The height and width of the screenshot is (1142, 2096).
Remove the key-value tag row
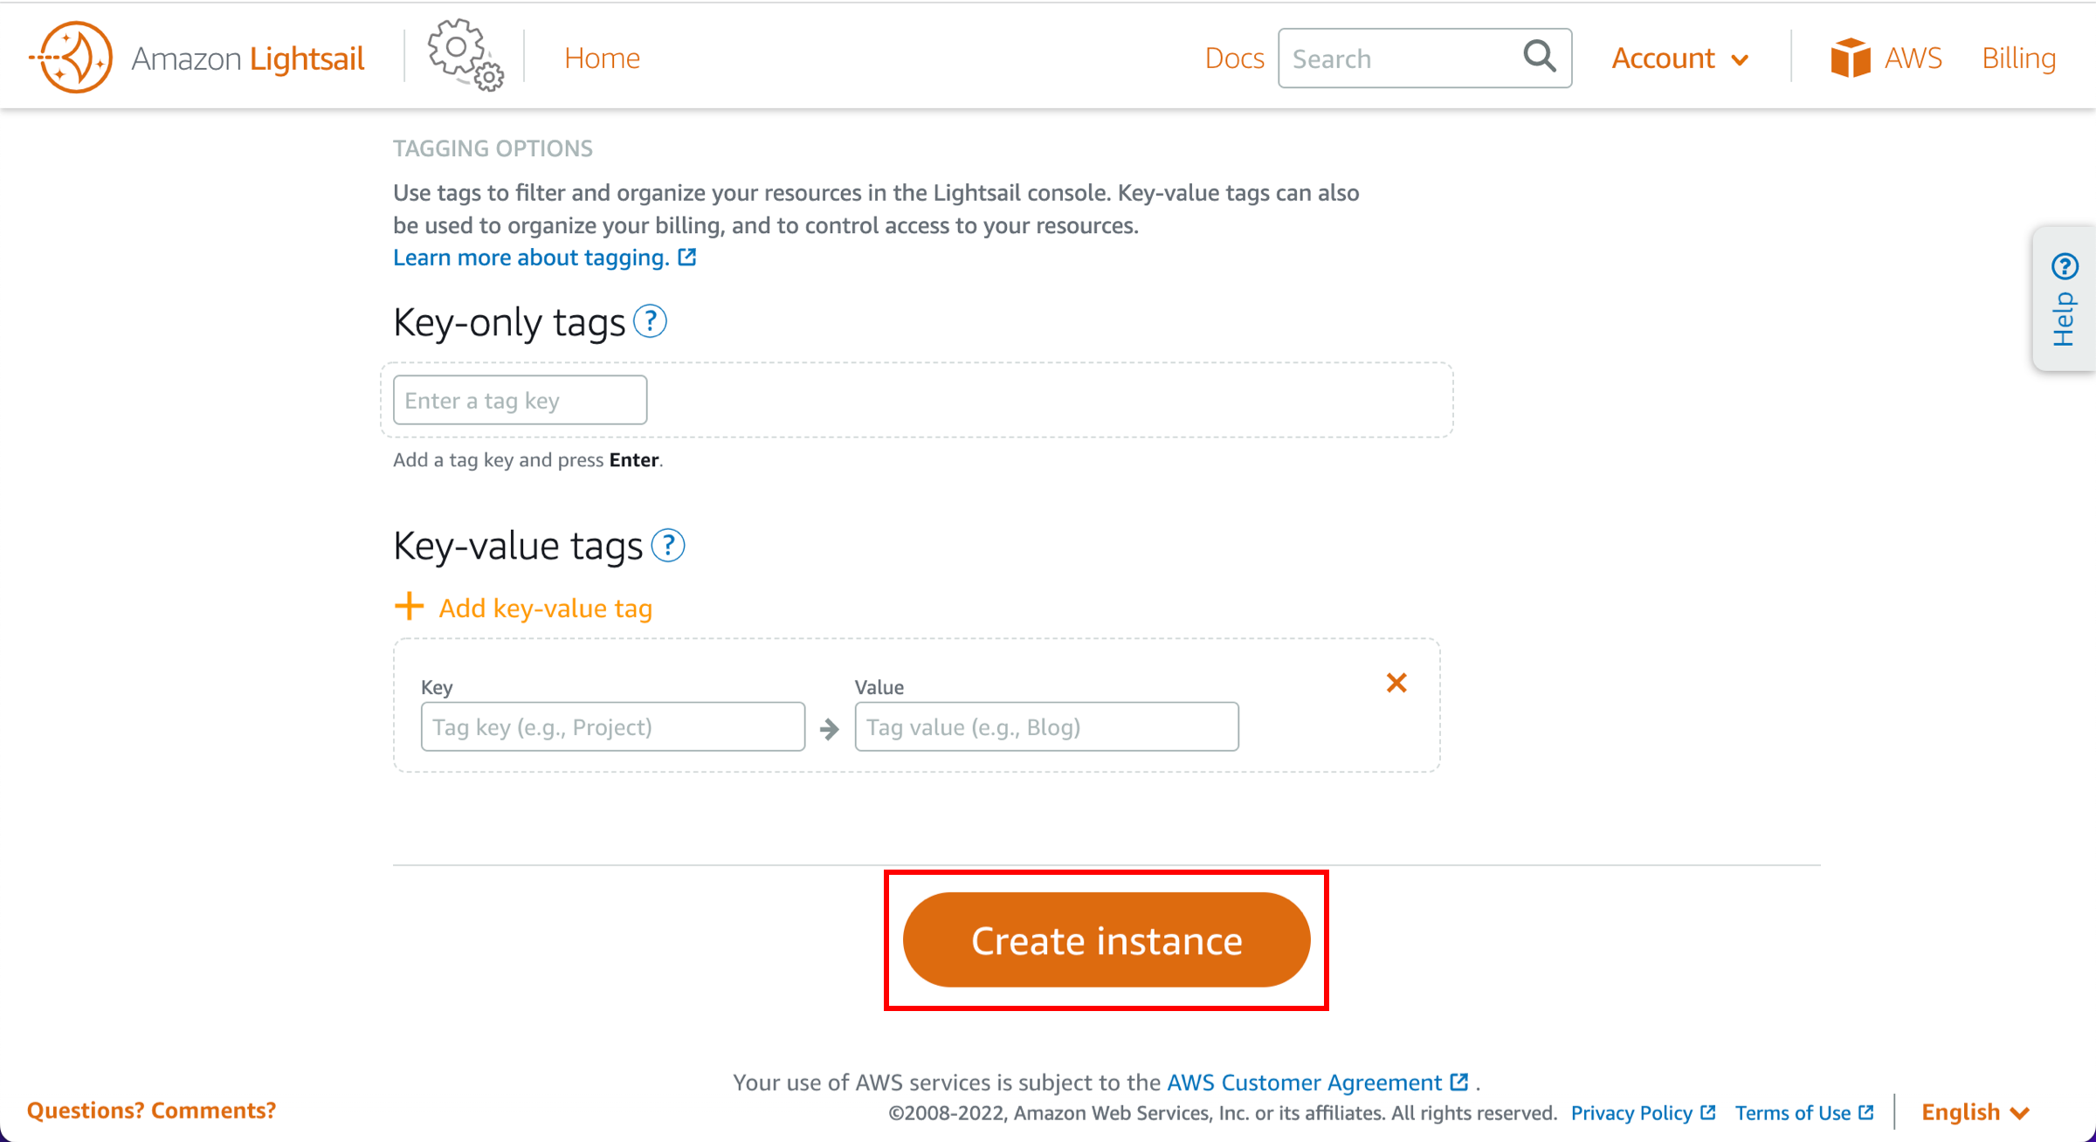(x=1396, y=683)
